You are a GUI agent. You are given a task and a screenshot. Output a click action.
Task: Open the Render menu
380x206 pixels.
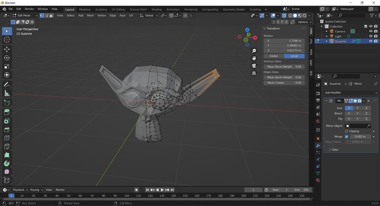tap(29, 9)
